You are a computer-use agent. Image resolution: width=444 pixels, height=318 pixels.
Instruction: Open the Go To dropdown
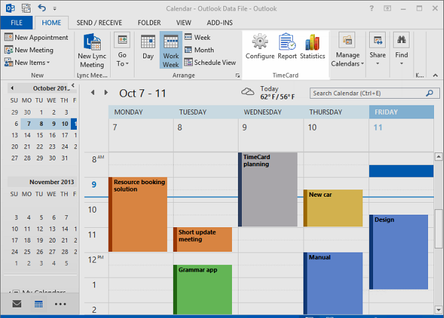tap(122, 50)
